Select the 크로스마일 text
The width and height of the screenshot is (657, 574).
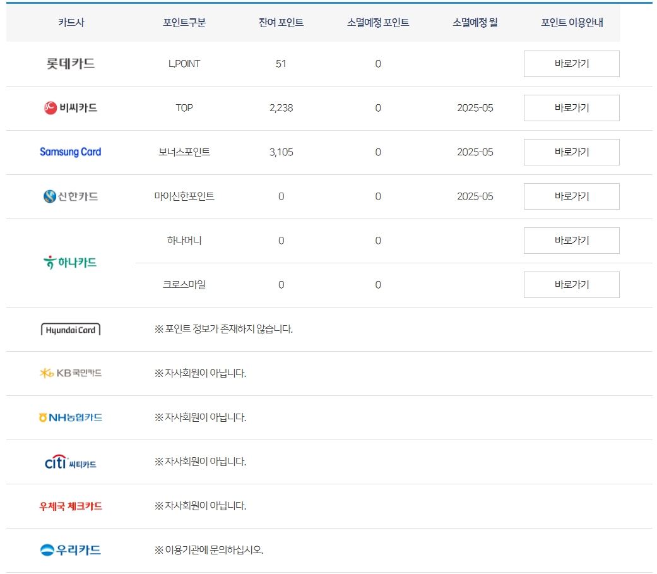pos(184,285)
